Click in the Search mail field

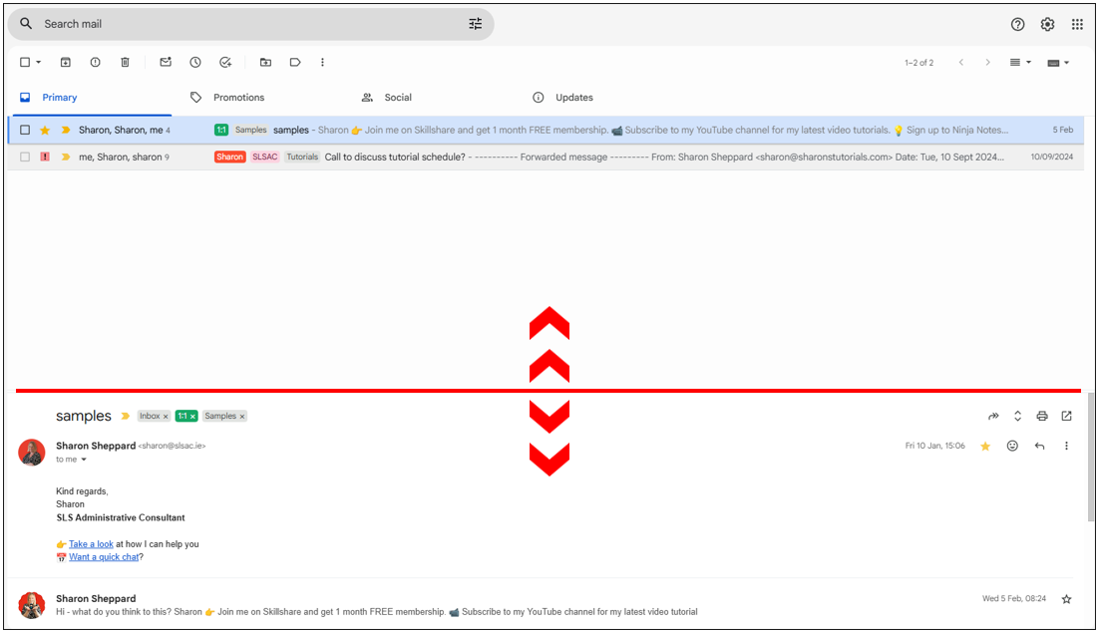[x=249, y=24]
